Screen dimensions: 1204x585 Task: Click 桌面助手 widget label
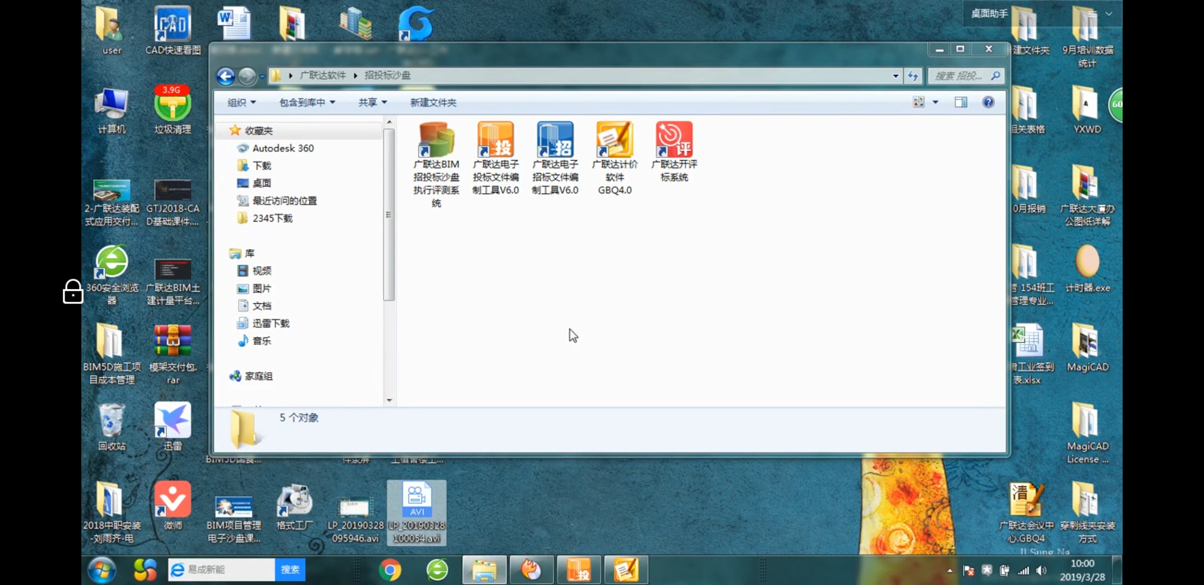tap(989, 14)
